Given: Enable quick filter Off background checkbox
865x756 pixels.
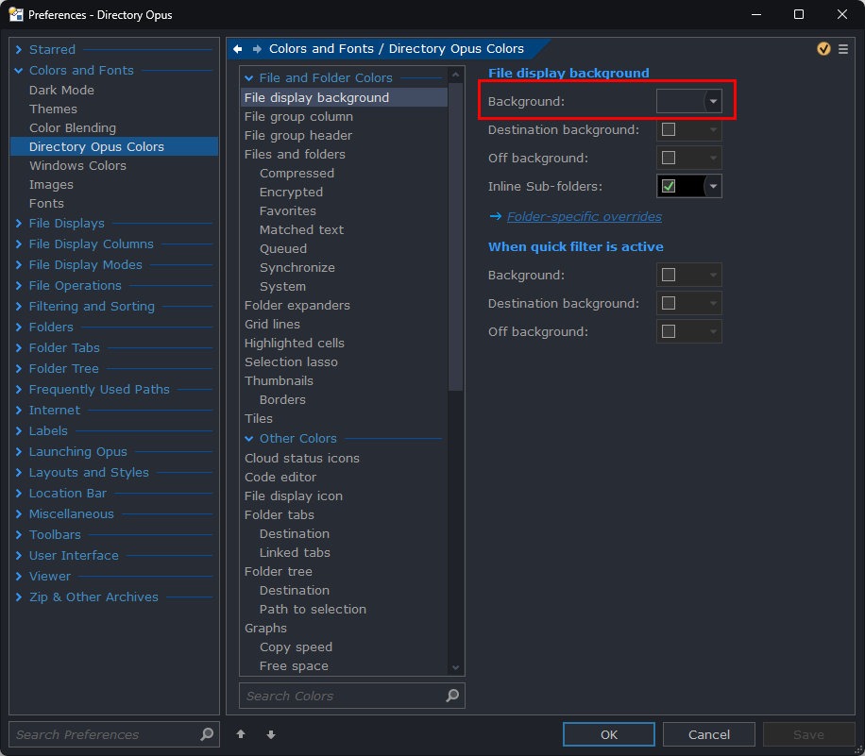Looking at the screenshot, I should pyautogui.click(x=669, y=331).
